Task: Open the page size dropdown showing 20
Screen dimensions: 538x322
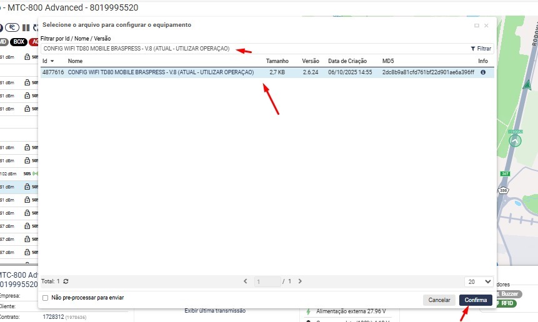Action: pyautogui.click(x=479, y=281)
